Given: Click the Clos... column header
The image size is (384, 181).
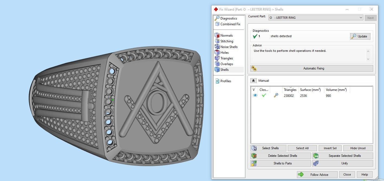Looking at the screenshot, I should click(264, 90).
